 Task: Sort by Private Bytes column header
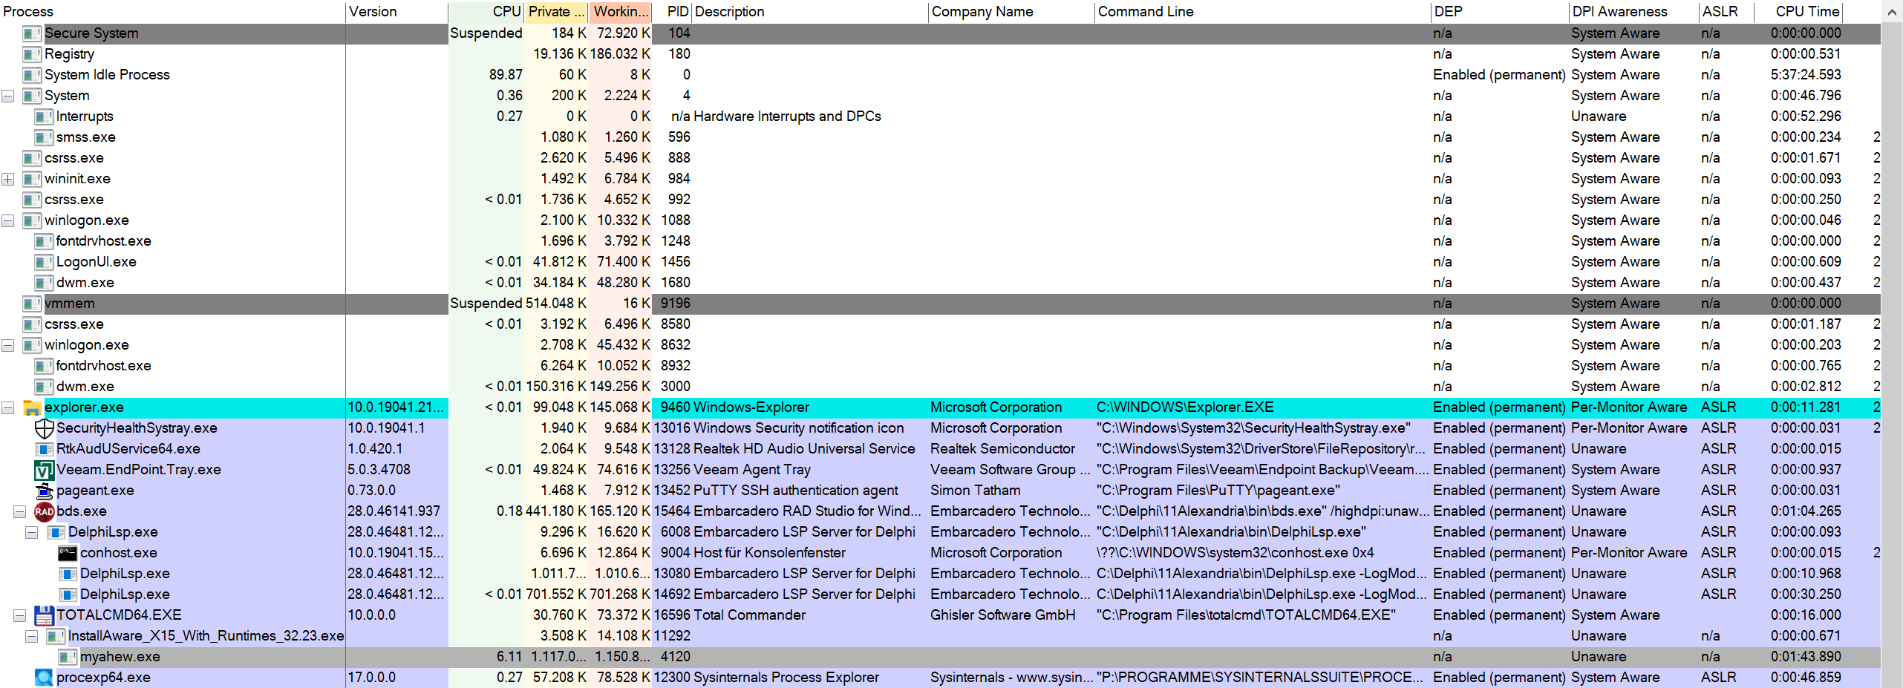pos(556,11)
